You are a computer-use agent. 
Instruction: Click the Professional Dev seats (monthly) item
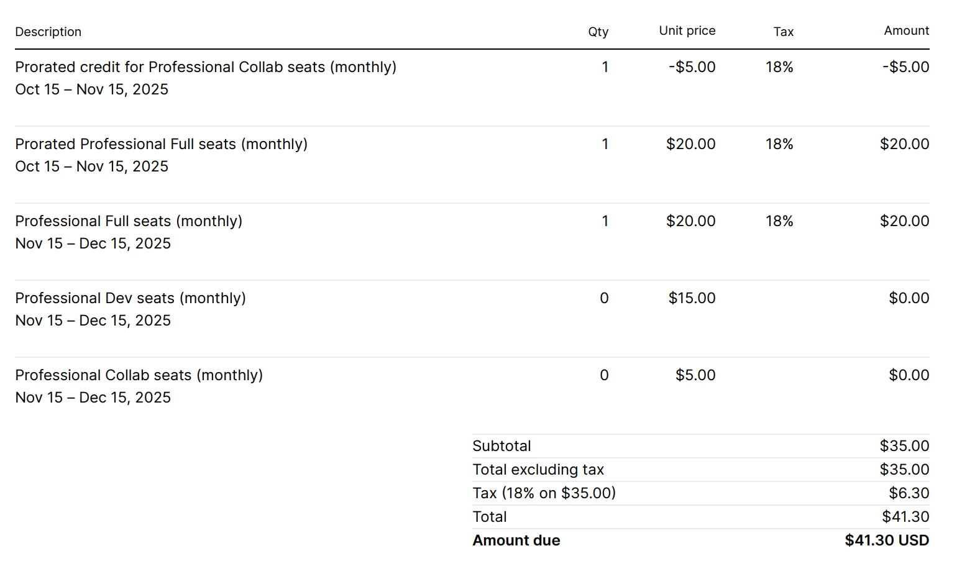pos(130,298)
